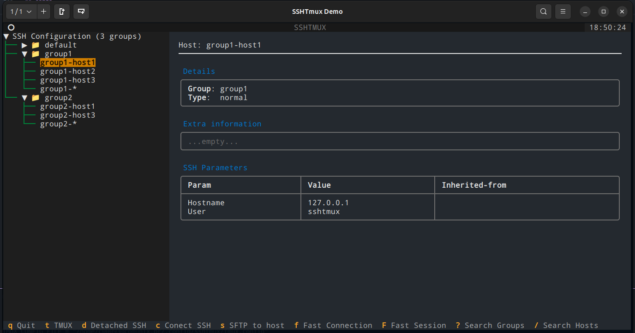Click SFTP to host in the footer
The width and height of the screenshot is (635, 333).
(252, 326)
